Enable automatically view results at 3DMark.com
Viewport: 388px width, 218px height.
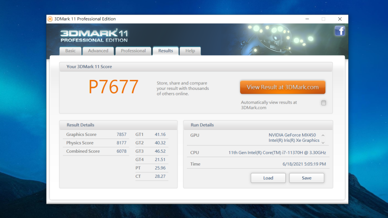point(324,103)
